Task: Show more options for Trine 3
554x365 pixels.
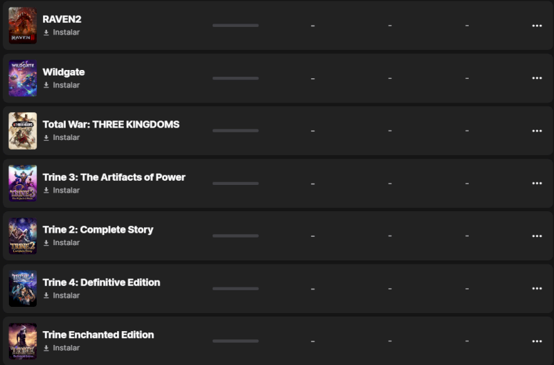Action: click(537, 184)
